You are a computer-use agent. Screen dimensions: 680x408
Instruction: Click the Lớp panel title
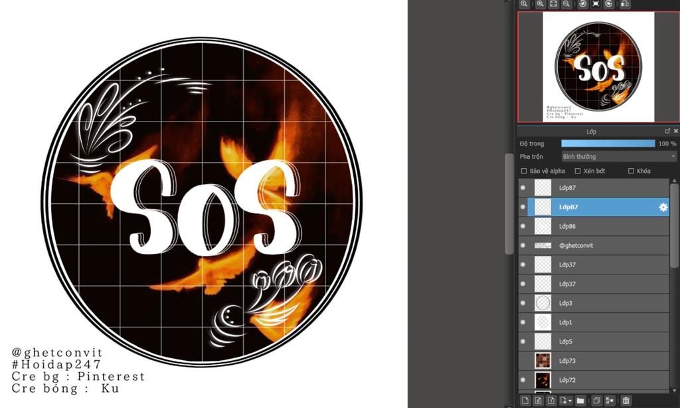pos(591,131)
